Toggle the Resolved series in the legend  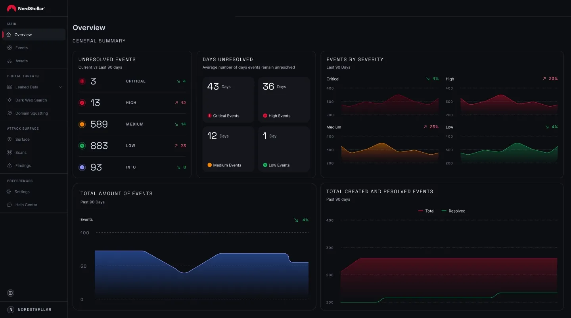[x=453, y=211]
